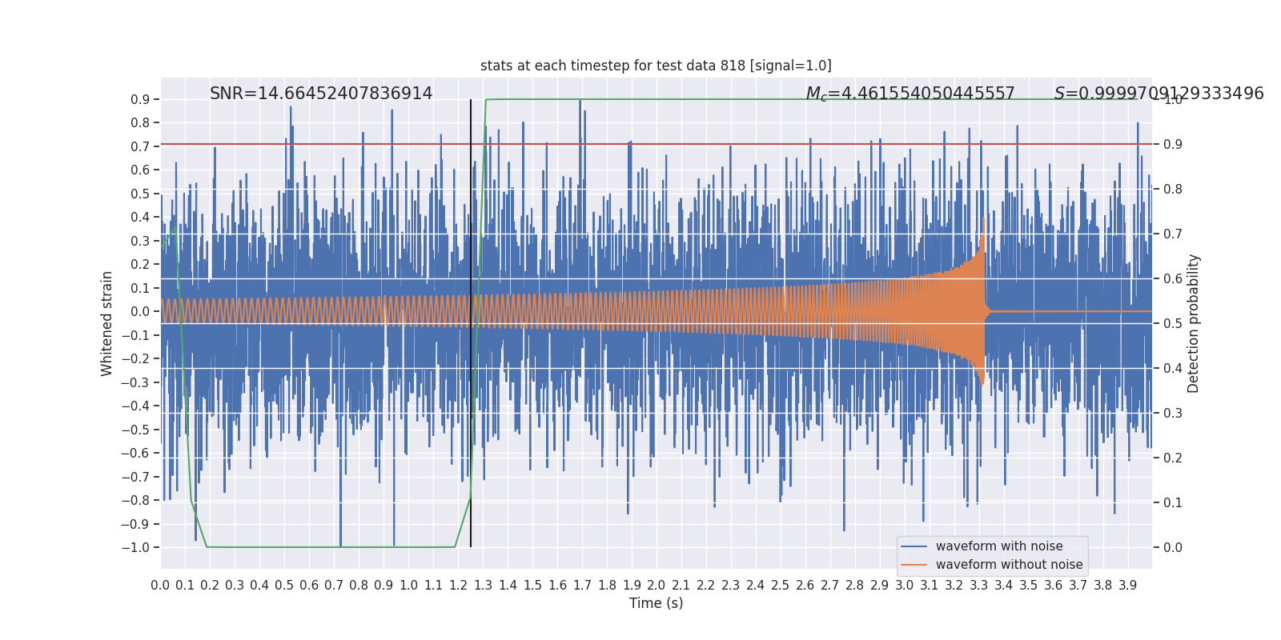Image resolution: width=1281 pixels, height=640 pixels.
Task: Select the S=0.9999709129333496 annotation
Action: pos(1159,94)
